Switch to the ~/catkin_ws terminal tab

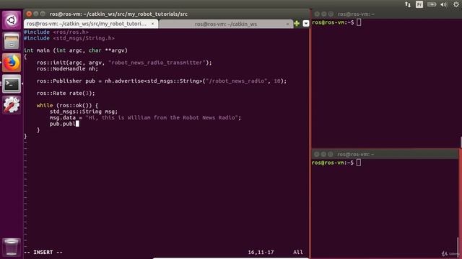coord(226,24)
